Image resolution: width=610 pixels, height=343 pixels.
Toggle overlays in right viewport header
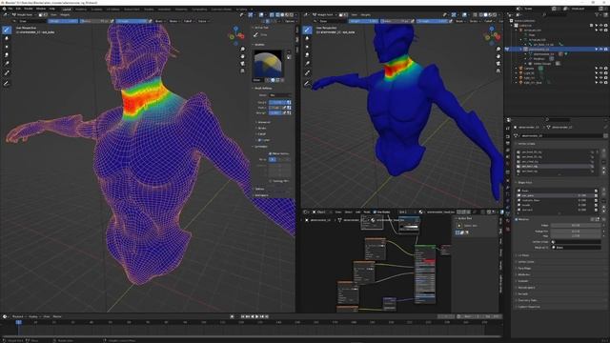pos(464,15)
